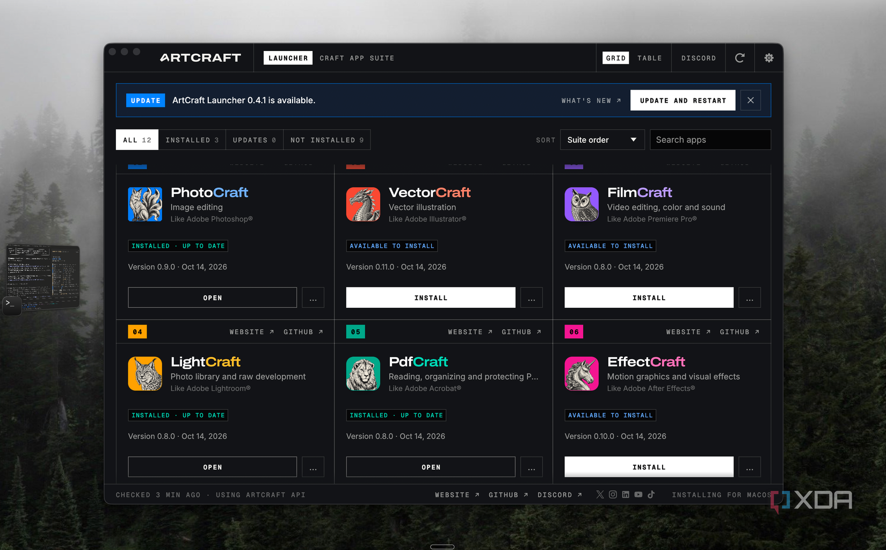Open EffectCraft's more options (...) button
This screenshot has height=550, width=886.
pyautogui.click(x=750, y=467)
